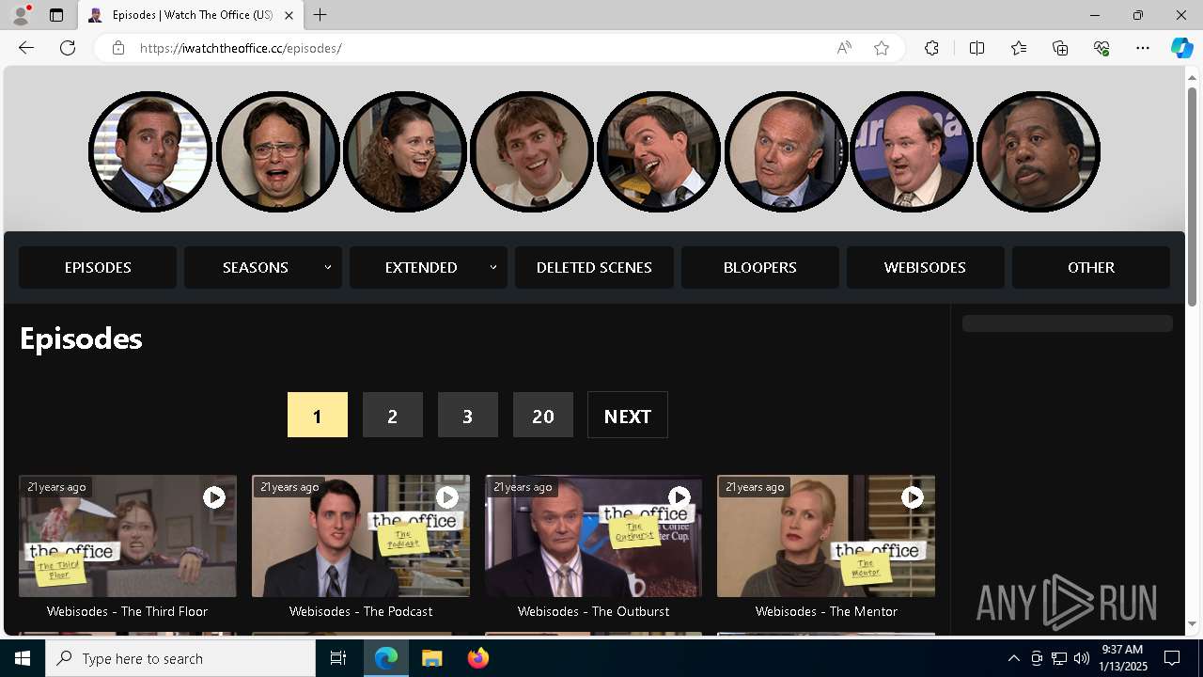Open a new tab with plus button
Screen dimensions: 1203x677
320,15
